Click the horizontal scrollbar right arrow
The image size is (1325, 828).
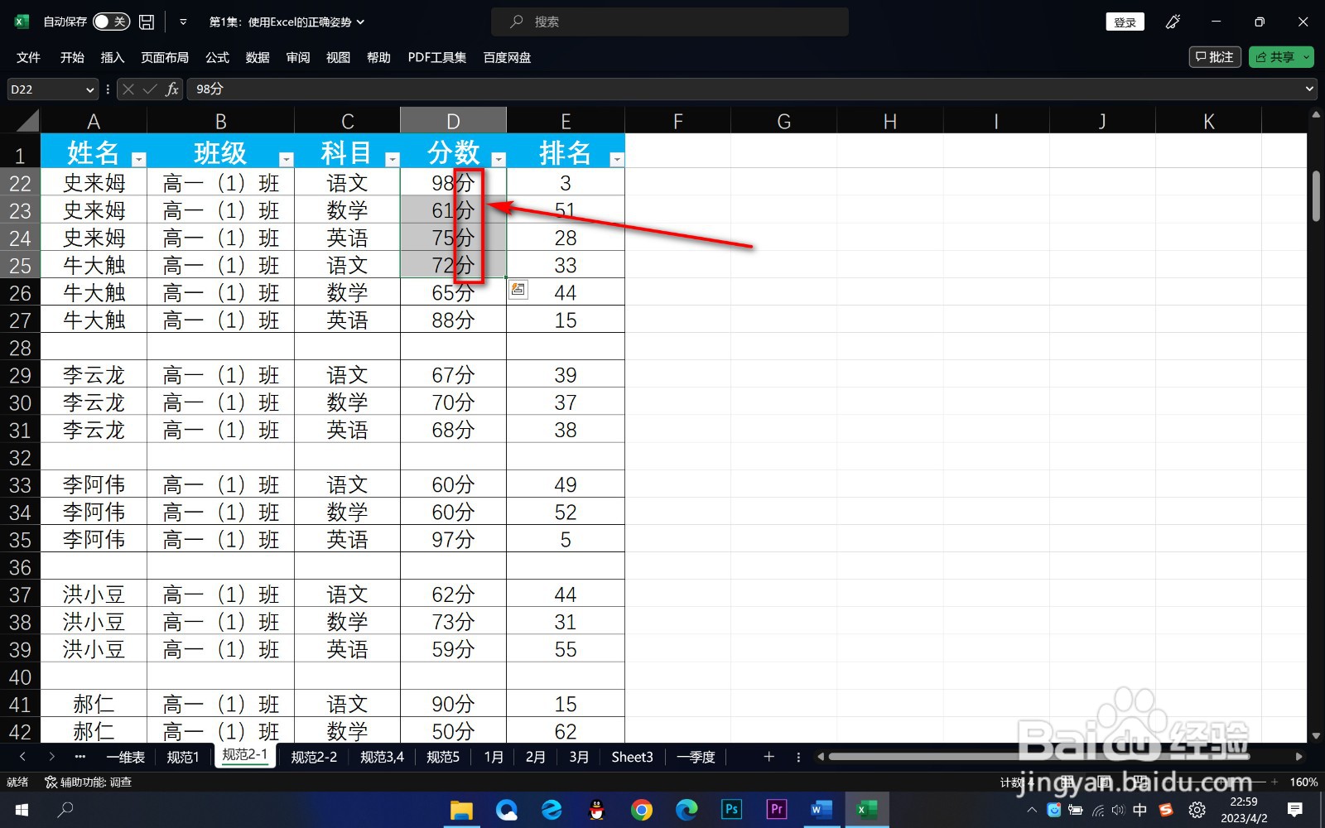(x=1298, y=756)
